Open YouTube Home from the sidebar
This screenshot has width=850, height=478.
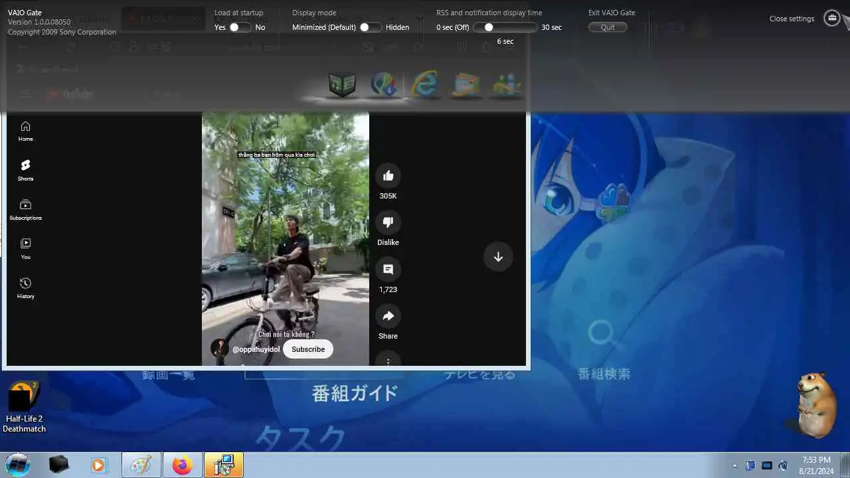tap(25, 131)
